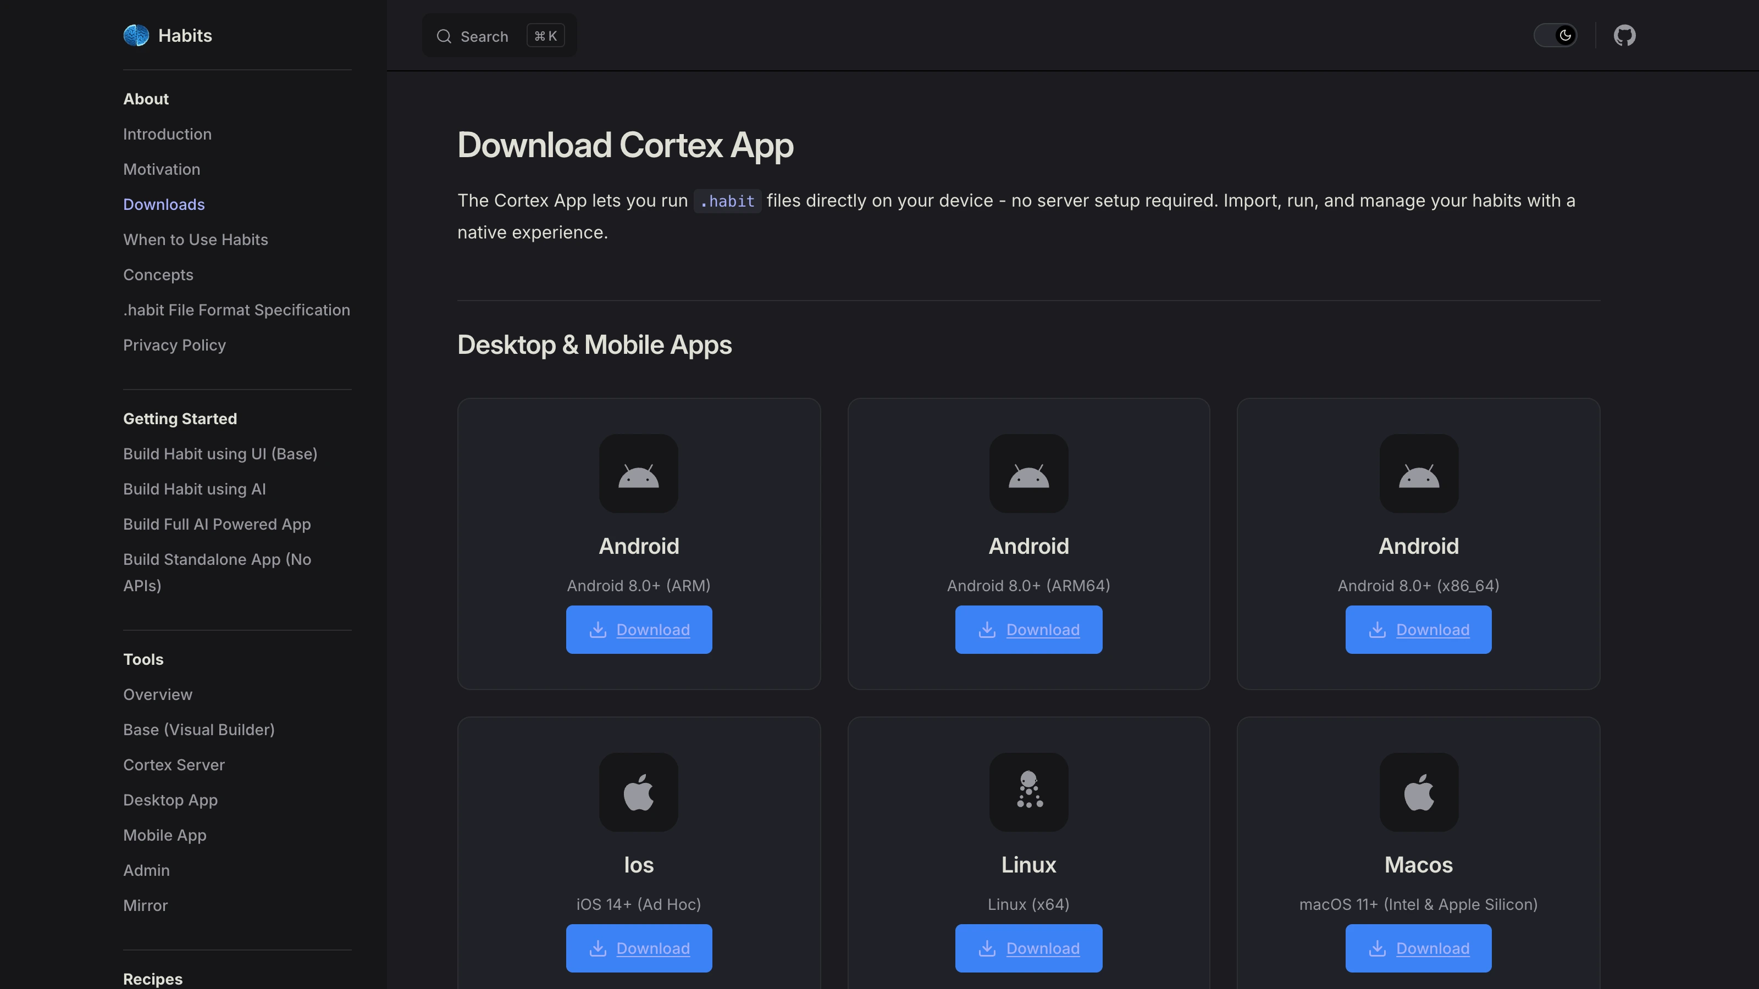The image size is (1759, 989).
Task: Click the Tools section heading
Action: (x=143, y=659)
